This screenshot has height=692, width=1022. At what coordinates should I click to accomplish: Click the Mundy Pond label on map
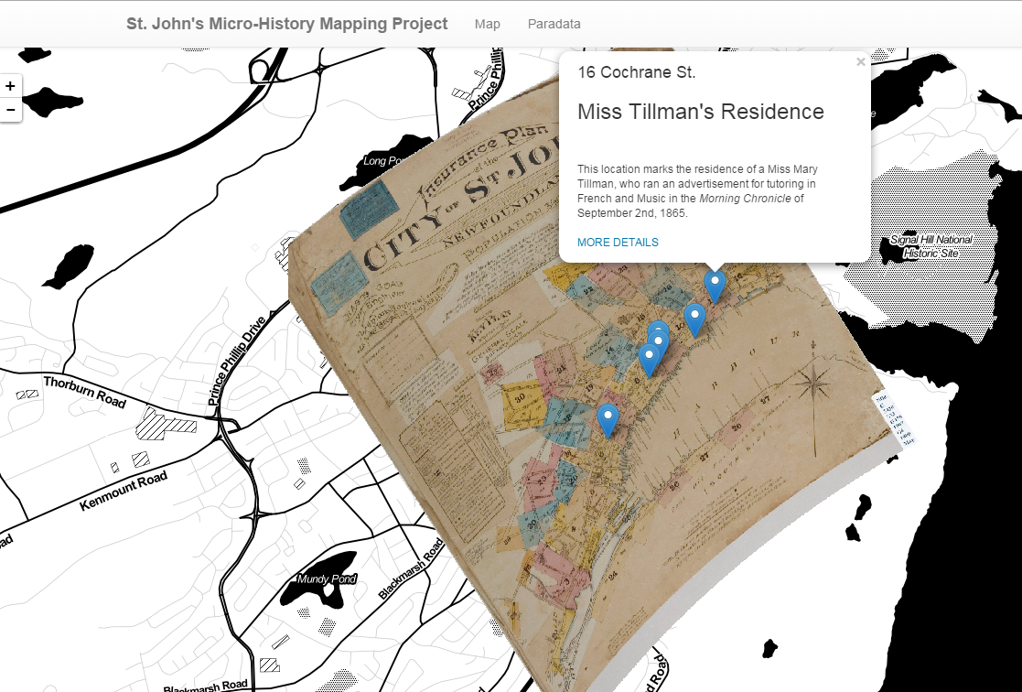click(x=325, y=579)
